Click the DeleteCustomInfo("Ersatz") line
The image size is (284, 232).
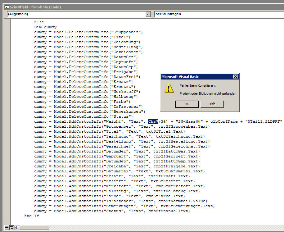point(83,82)
